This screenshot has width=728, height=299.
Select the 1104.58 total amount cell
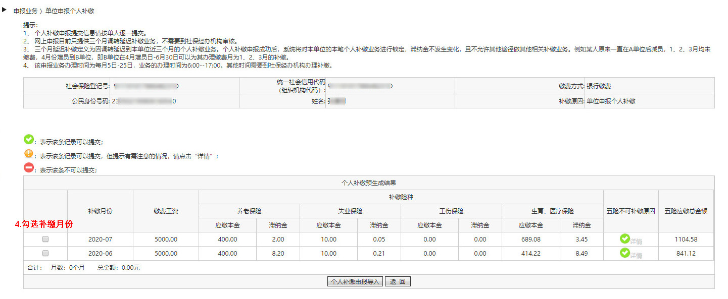(686, 240)
